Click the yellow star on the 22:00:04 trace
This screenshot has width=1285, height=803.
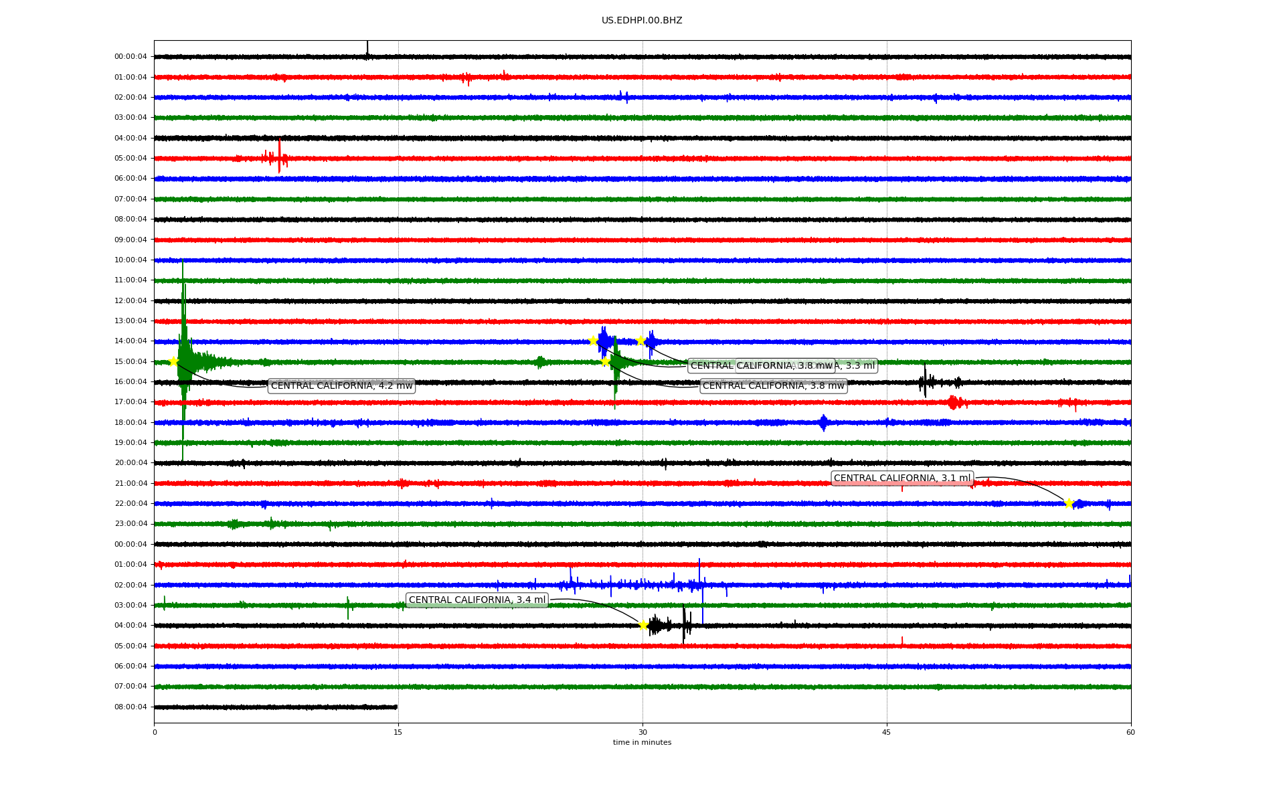1069,503
